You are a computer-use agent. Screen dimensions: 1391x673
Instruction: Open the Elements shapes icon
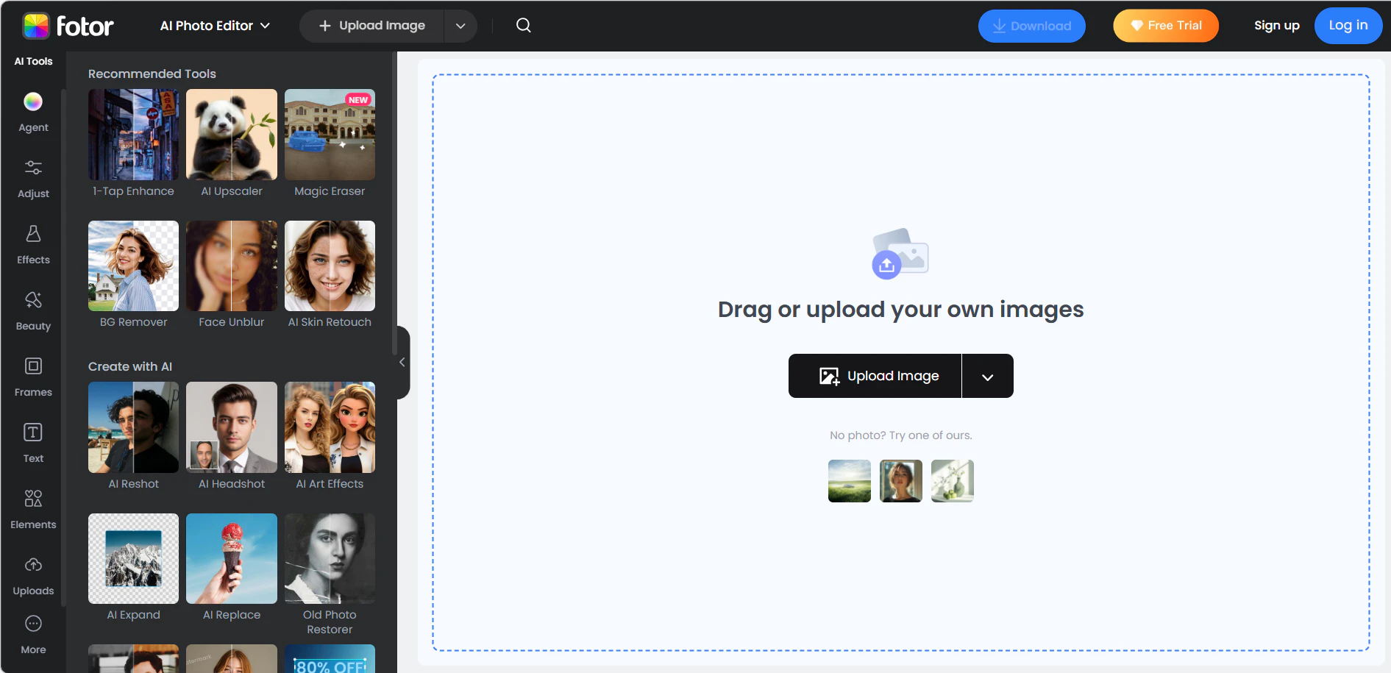point(33,499)
